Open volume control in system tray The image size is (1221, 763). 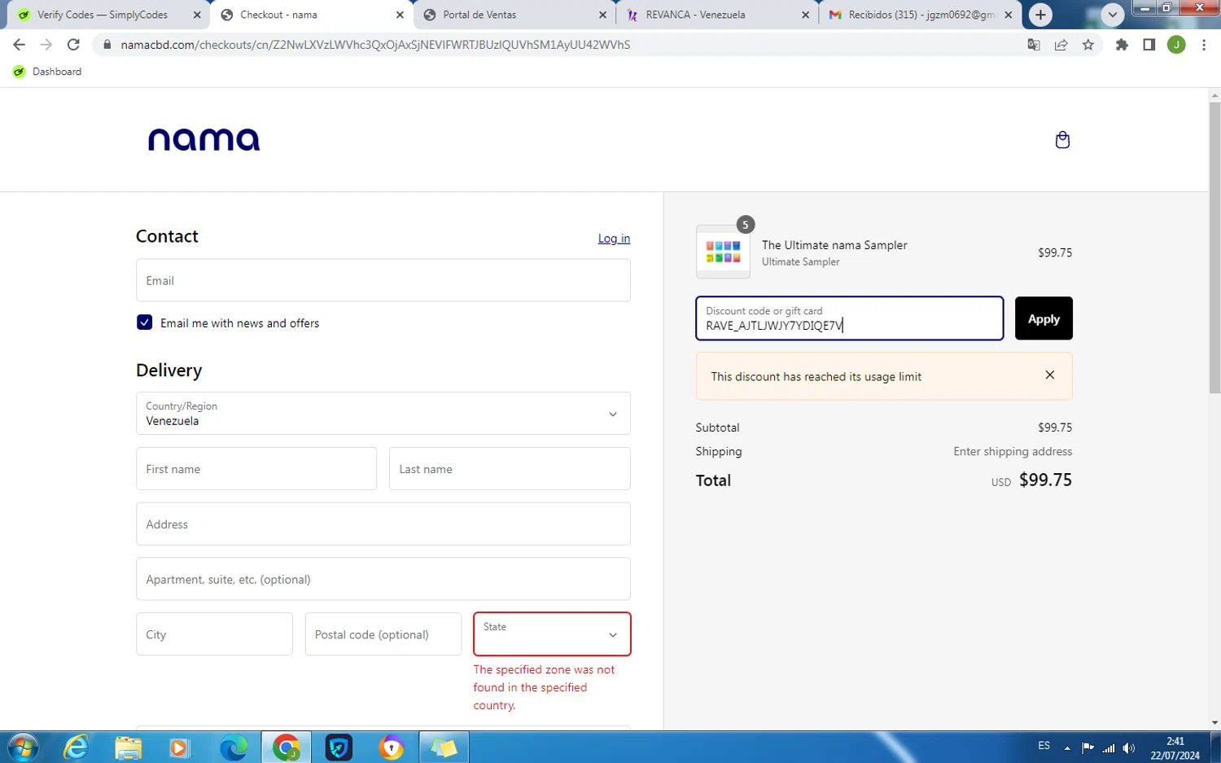tap(1128, 748)
